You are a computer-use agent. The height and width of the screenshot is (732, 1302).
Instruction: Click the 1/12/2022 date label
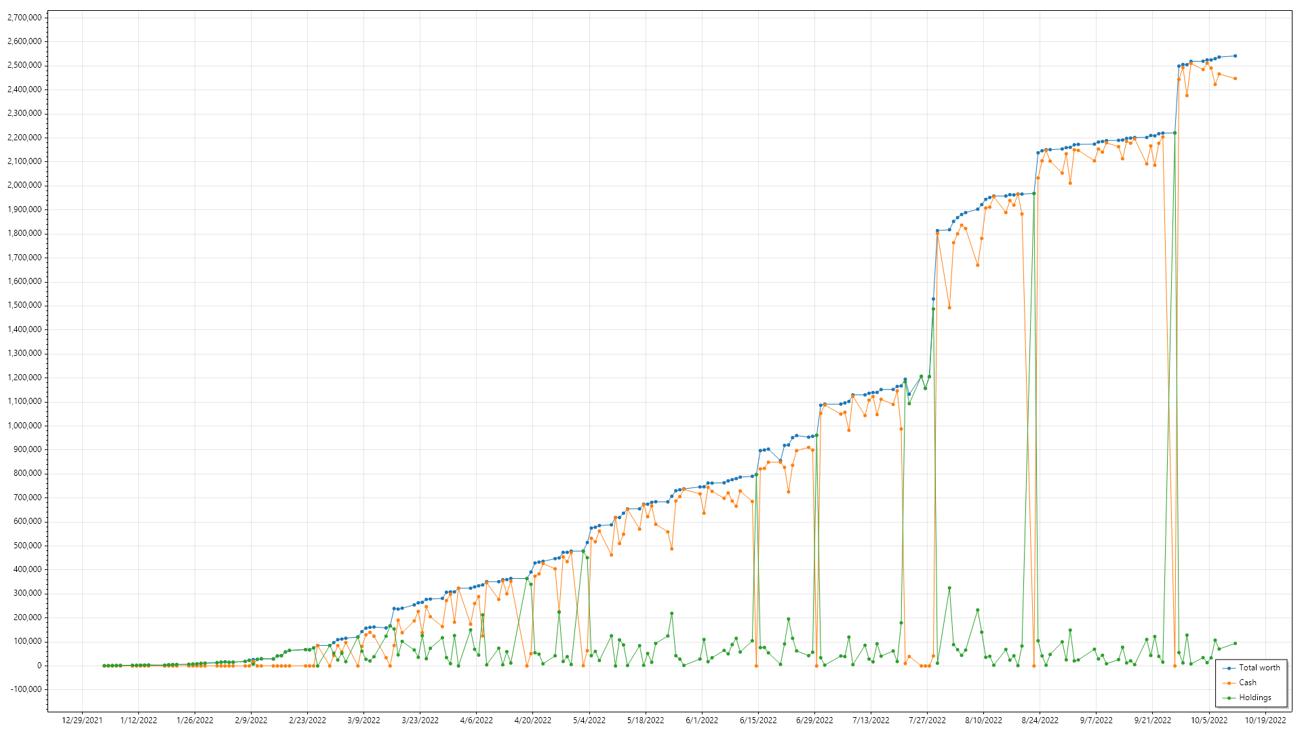pyautogui.click(x=138, y=720)
